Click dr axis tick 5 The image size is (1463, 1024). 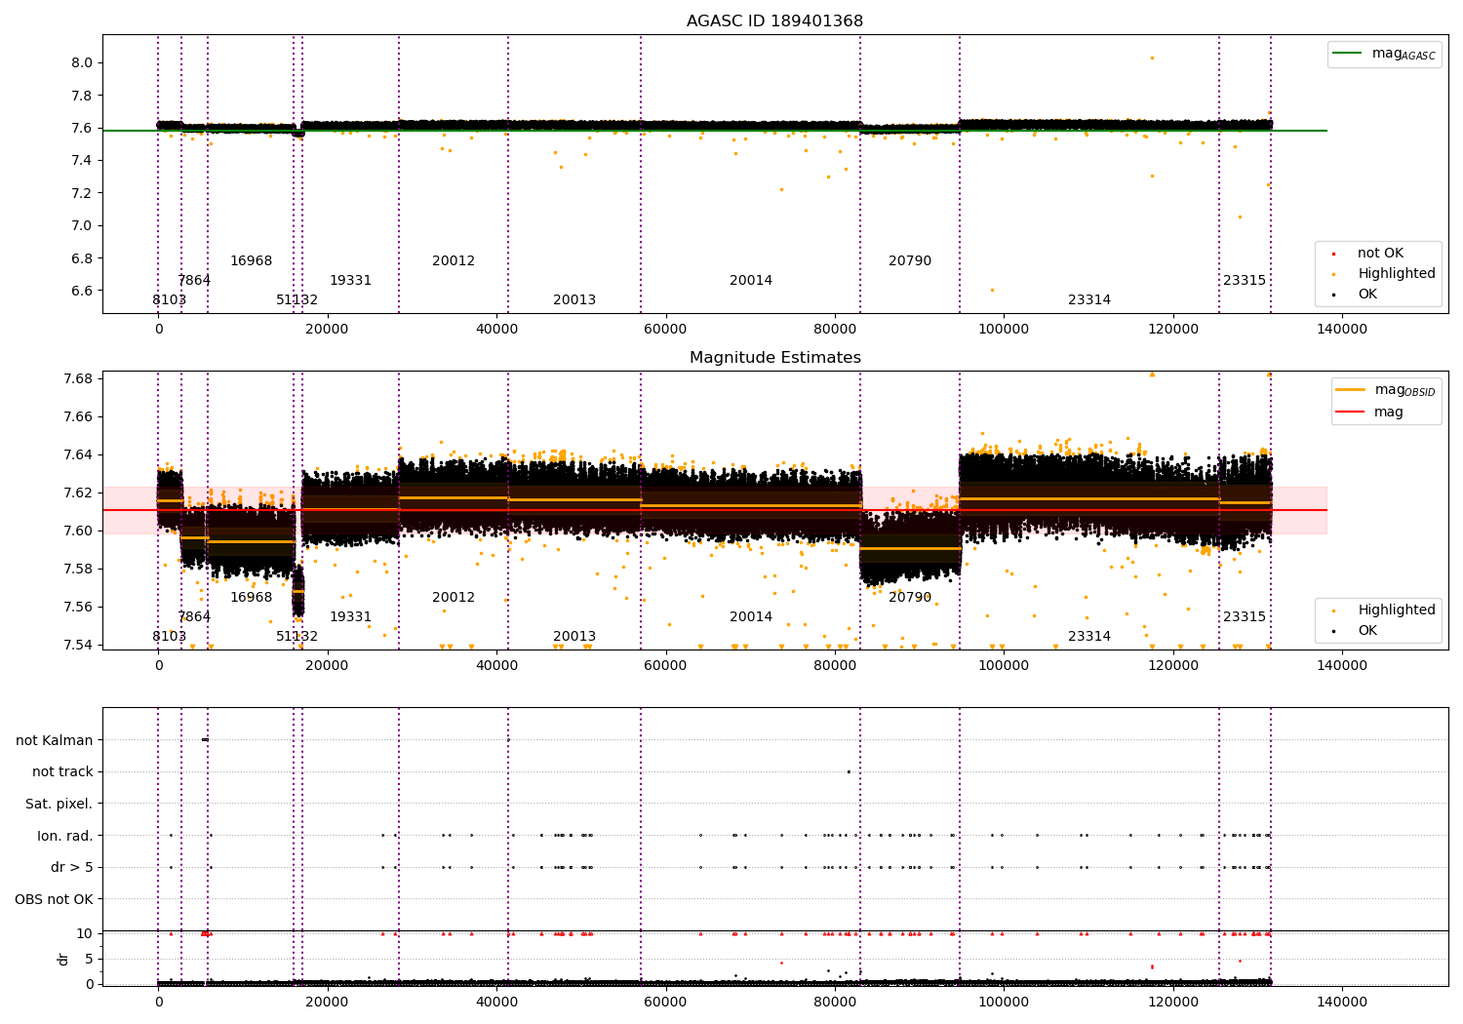[x=89, y=959]
